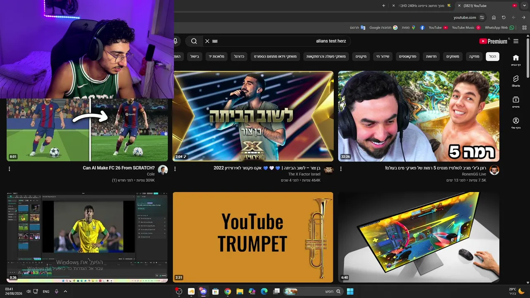The height and width of the screenshot is (298, 530).
Task: Open Cole channel avatar
Action: pos(163,170)
